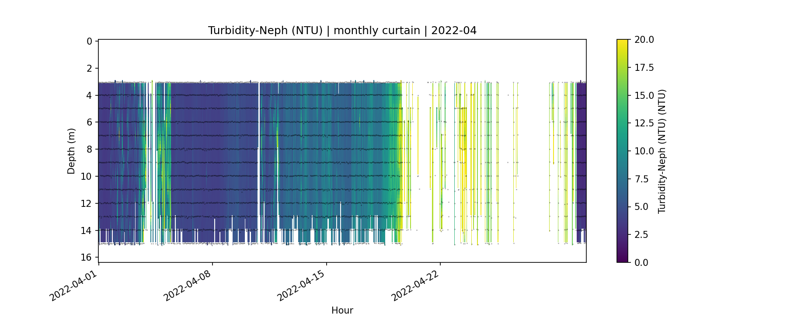
Task: Click the teal-green middle of the colorbar
Action: point(622,151)
